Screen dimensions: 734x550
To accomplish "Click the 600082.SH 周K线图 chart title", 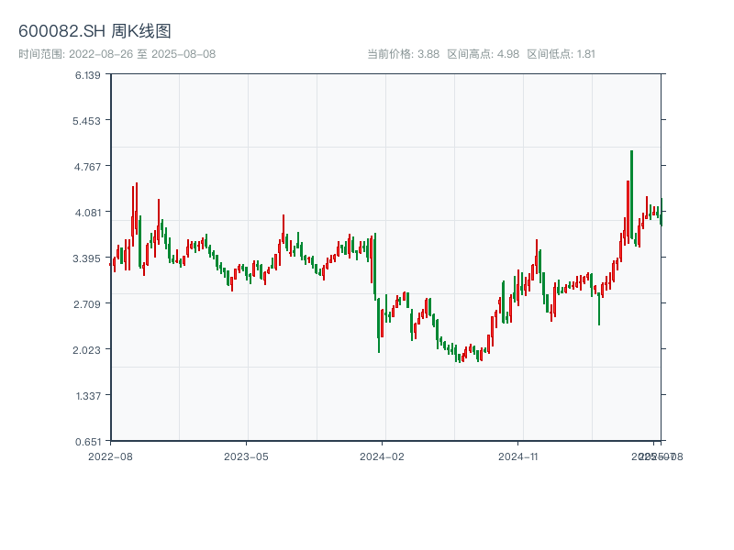I will [x=95, y=31].
